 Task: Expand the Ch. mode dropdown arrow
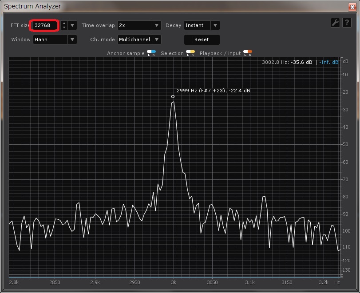pyautogui.click(x=157, y=40)
